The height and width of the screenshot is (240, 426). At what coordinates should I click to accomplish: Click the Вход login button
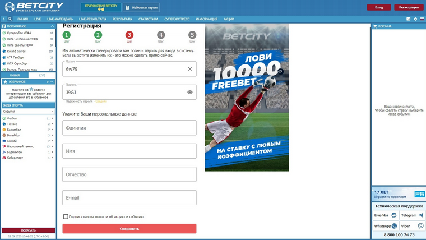coord(379,8)
